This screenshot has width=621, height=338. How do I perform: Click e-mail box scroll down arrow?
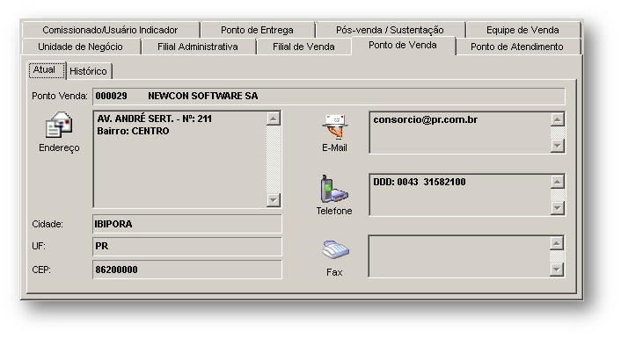[x=558, y=146]
